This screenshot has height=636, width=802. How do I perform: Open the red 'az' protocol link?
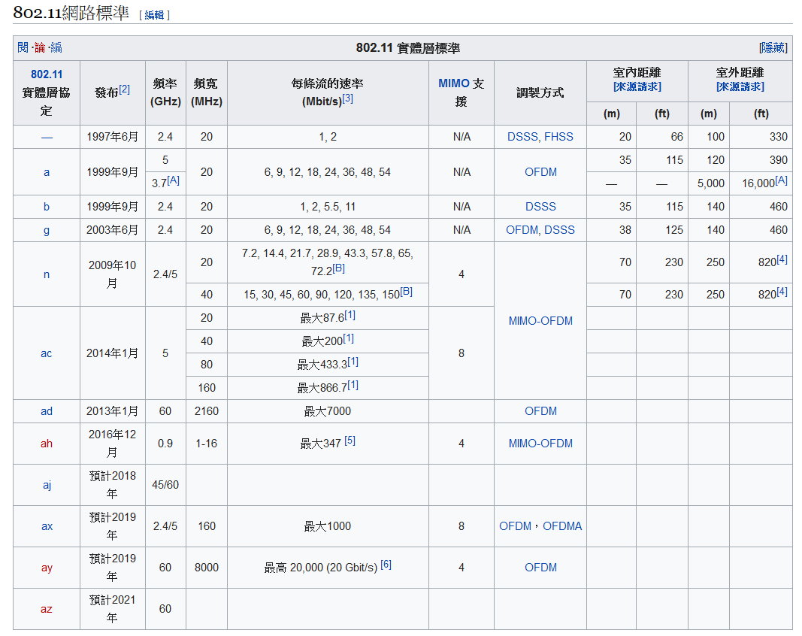coord(47,609)
